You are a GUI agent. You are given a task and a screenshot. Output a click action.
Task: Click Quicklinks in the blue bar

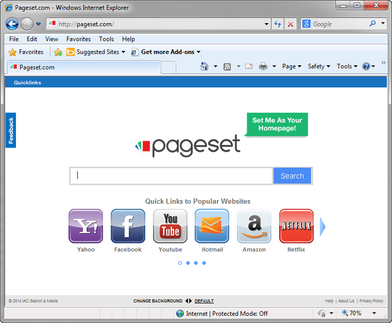click(27, 83)
